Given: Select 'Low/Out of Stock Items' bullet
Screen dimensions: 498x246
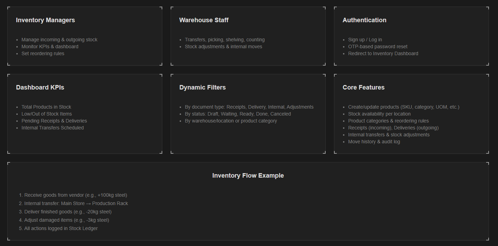Looking at the screenshot, I should [47, 114].
